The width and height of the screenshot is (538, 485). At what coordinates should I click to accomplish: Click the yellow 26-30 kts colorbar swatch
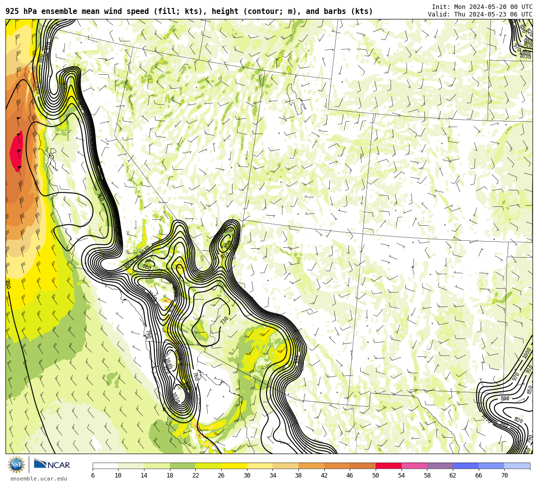tap(234, 466)
